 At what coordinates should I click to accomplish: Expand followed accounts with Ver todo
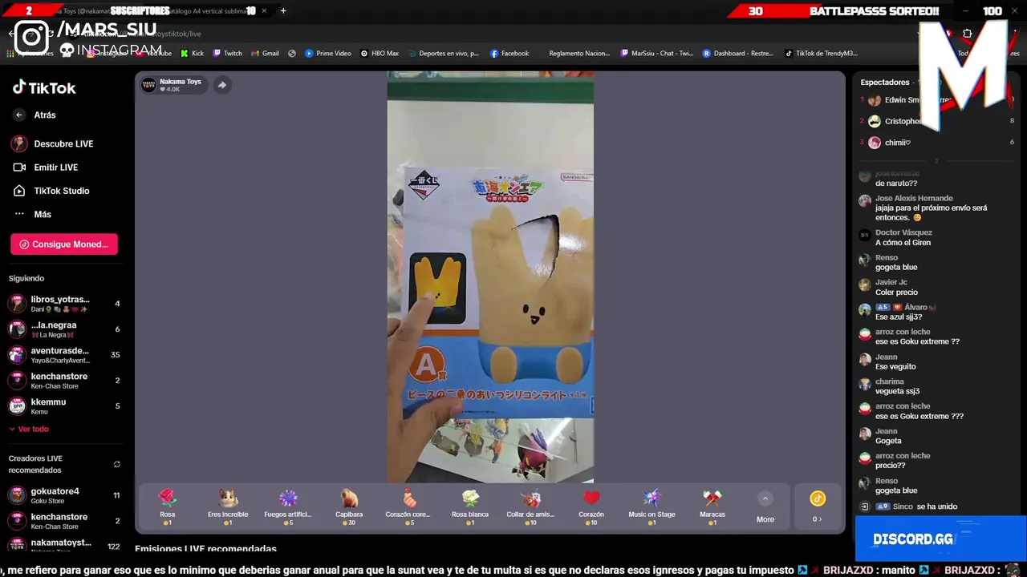29,429
